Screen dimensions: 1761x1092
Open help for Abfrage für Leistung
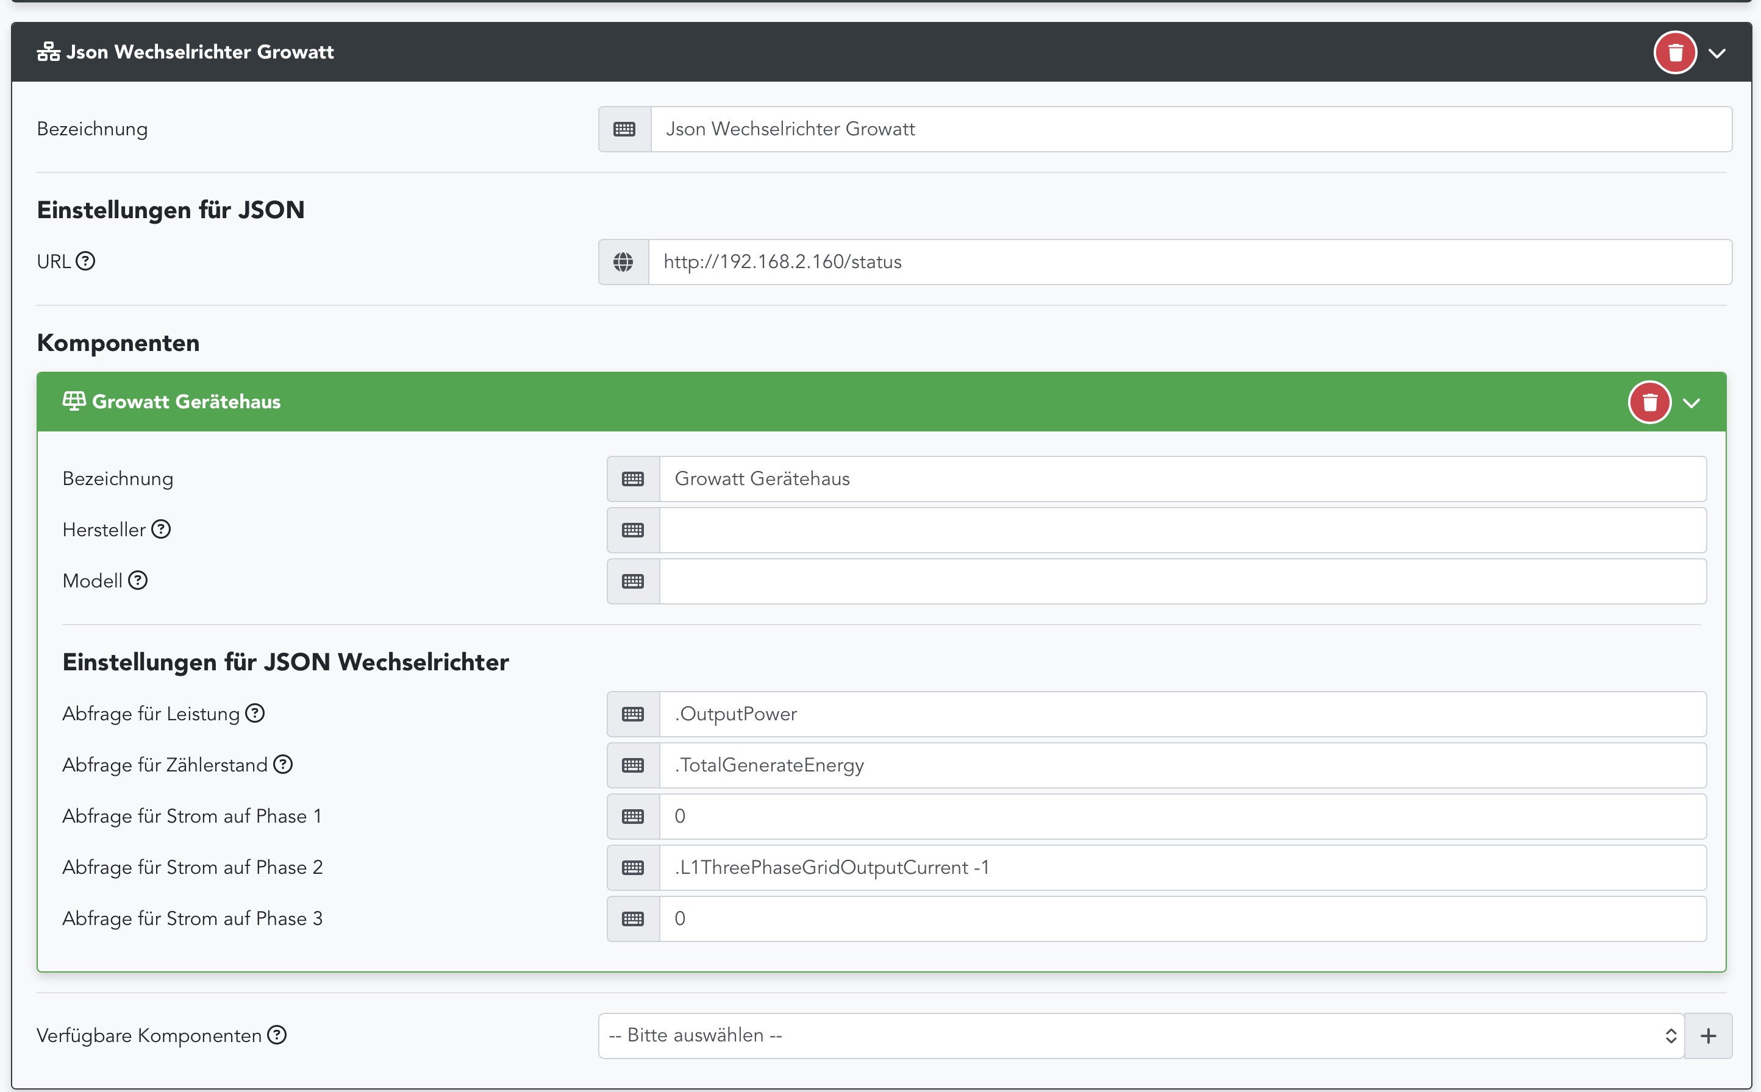[x=254, y=714]
